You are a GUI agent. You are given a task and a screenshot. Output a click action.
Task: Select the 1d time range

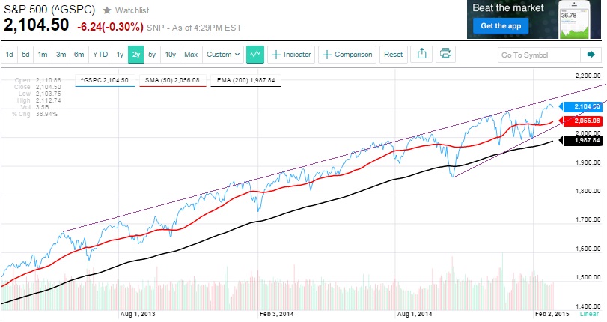(10, 55)
